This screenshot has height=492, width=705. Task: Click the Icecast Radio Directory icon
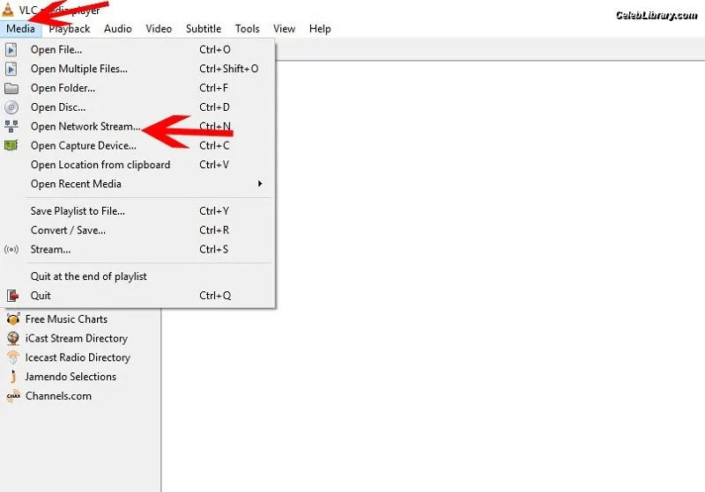(x=13, y=357)
